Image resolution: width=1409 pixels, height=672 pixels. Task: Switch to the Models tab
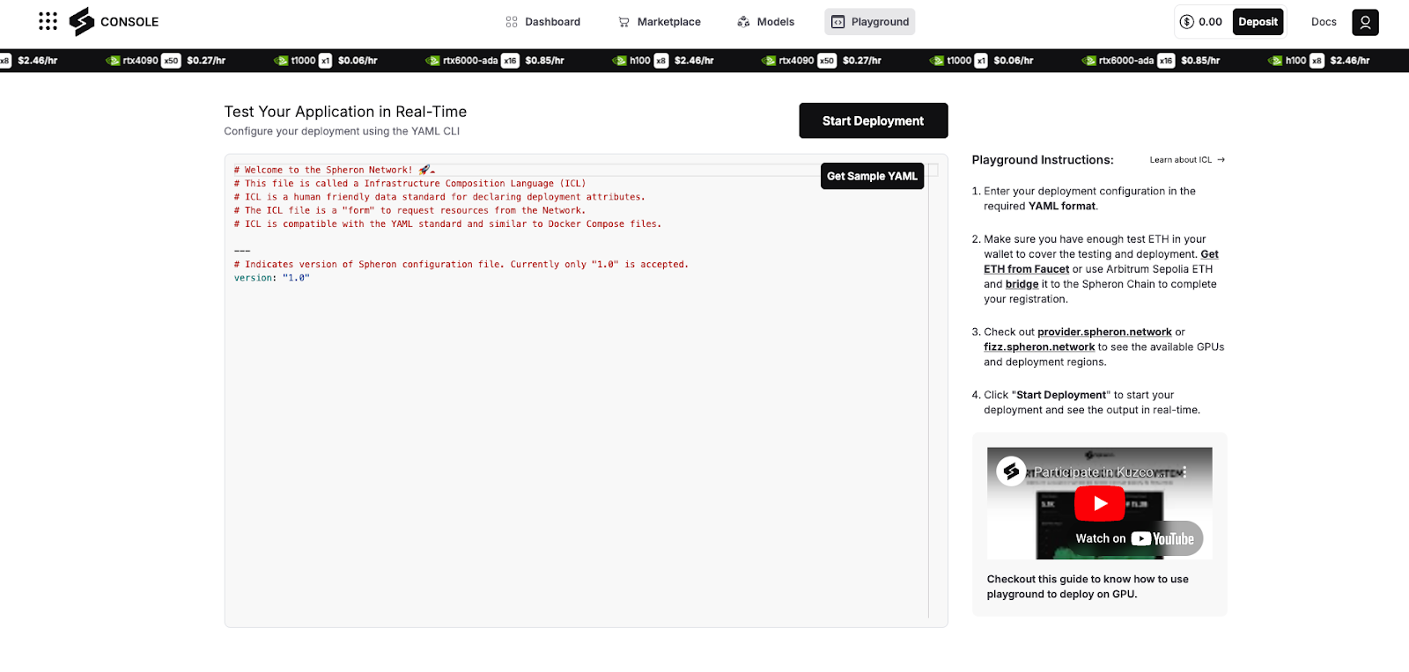point(766,22)
